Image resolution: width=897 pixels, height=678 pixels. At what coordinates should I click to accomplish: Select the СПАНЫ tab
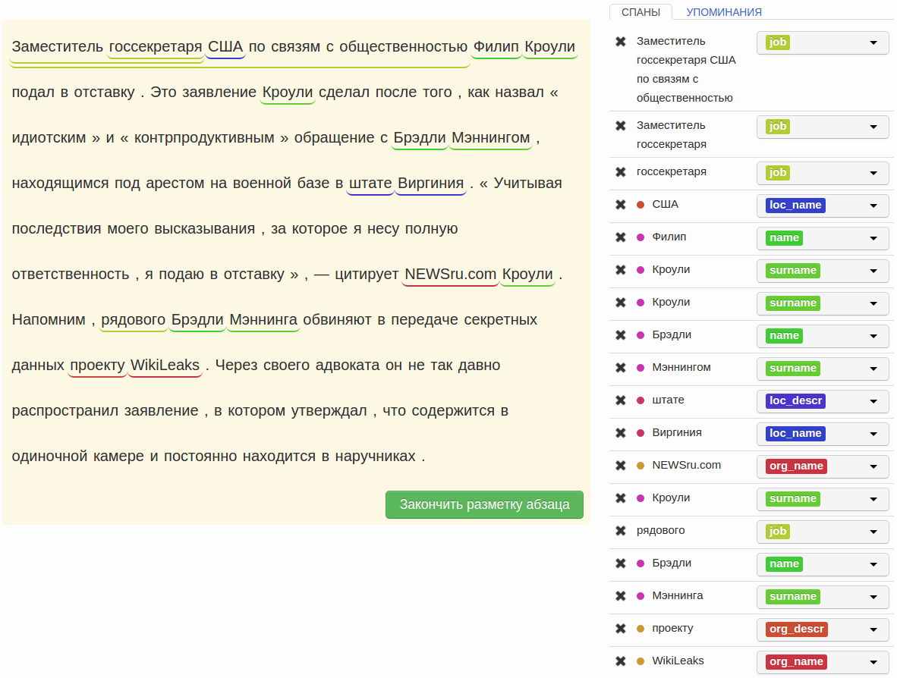tap(641, 12)
